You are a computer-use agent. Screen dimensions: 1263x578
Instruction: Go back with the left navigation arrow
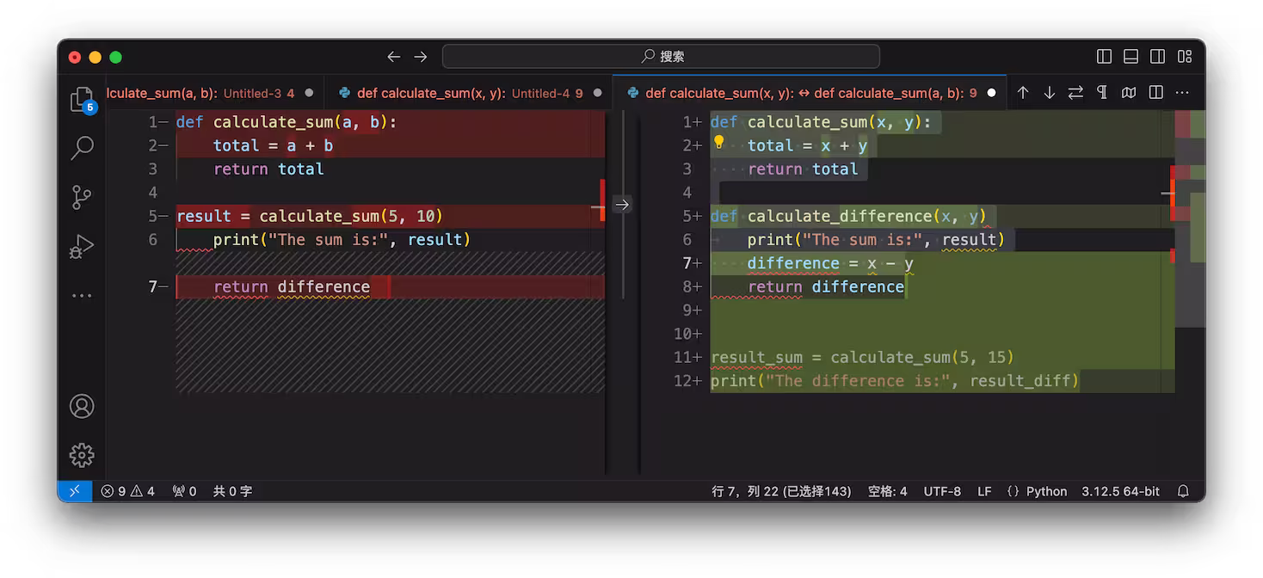click(x=393, y=57)
